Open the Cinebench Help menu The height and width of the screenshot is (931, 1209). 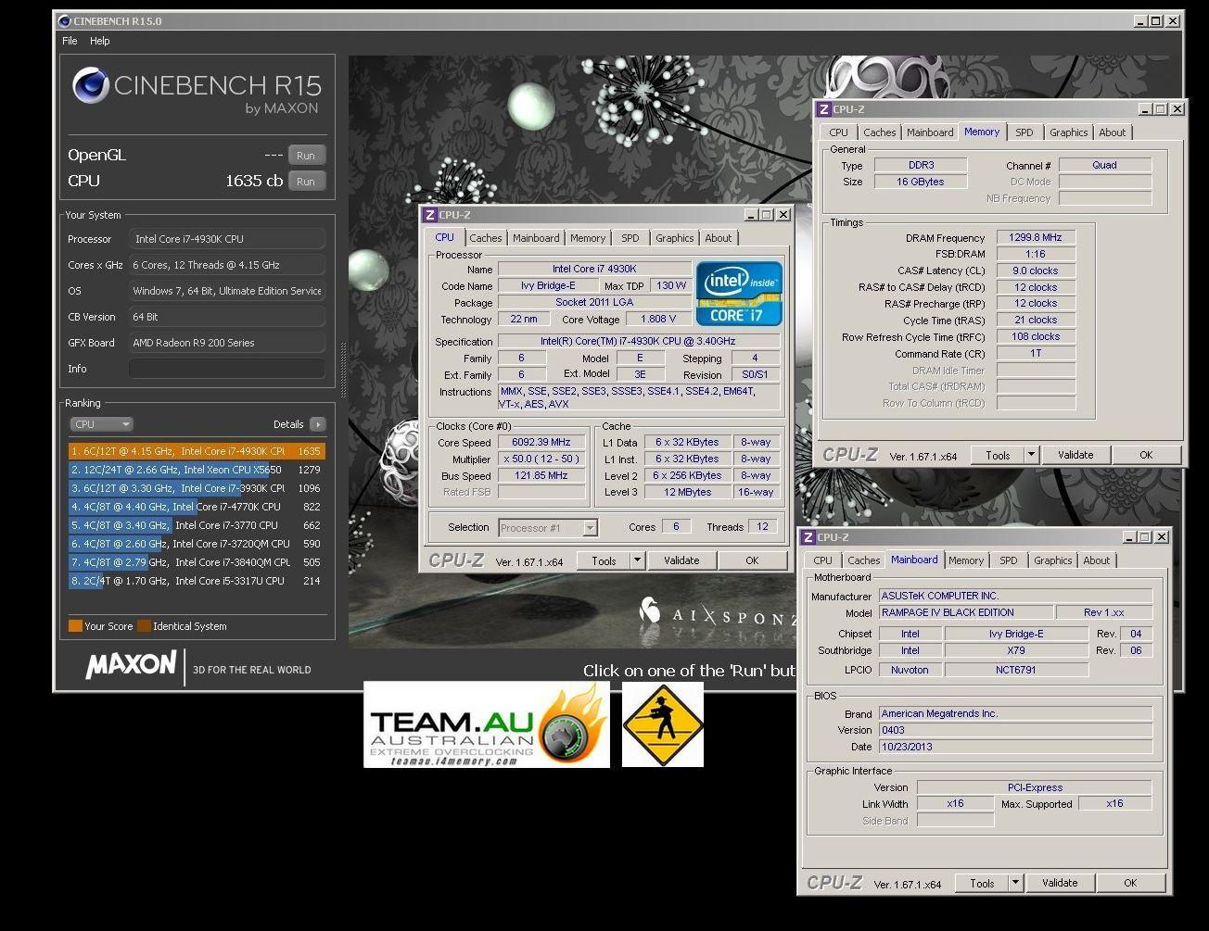pyautogui.click(x=100, y=41)
